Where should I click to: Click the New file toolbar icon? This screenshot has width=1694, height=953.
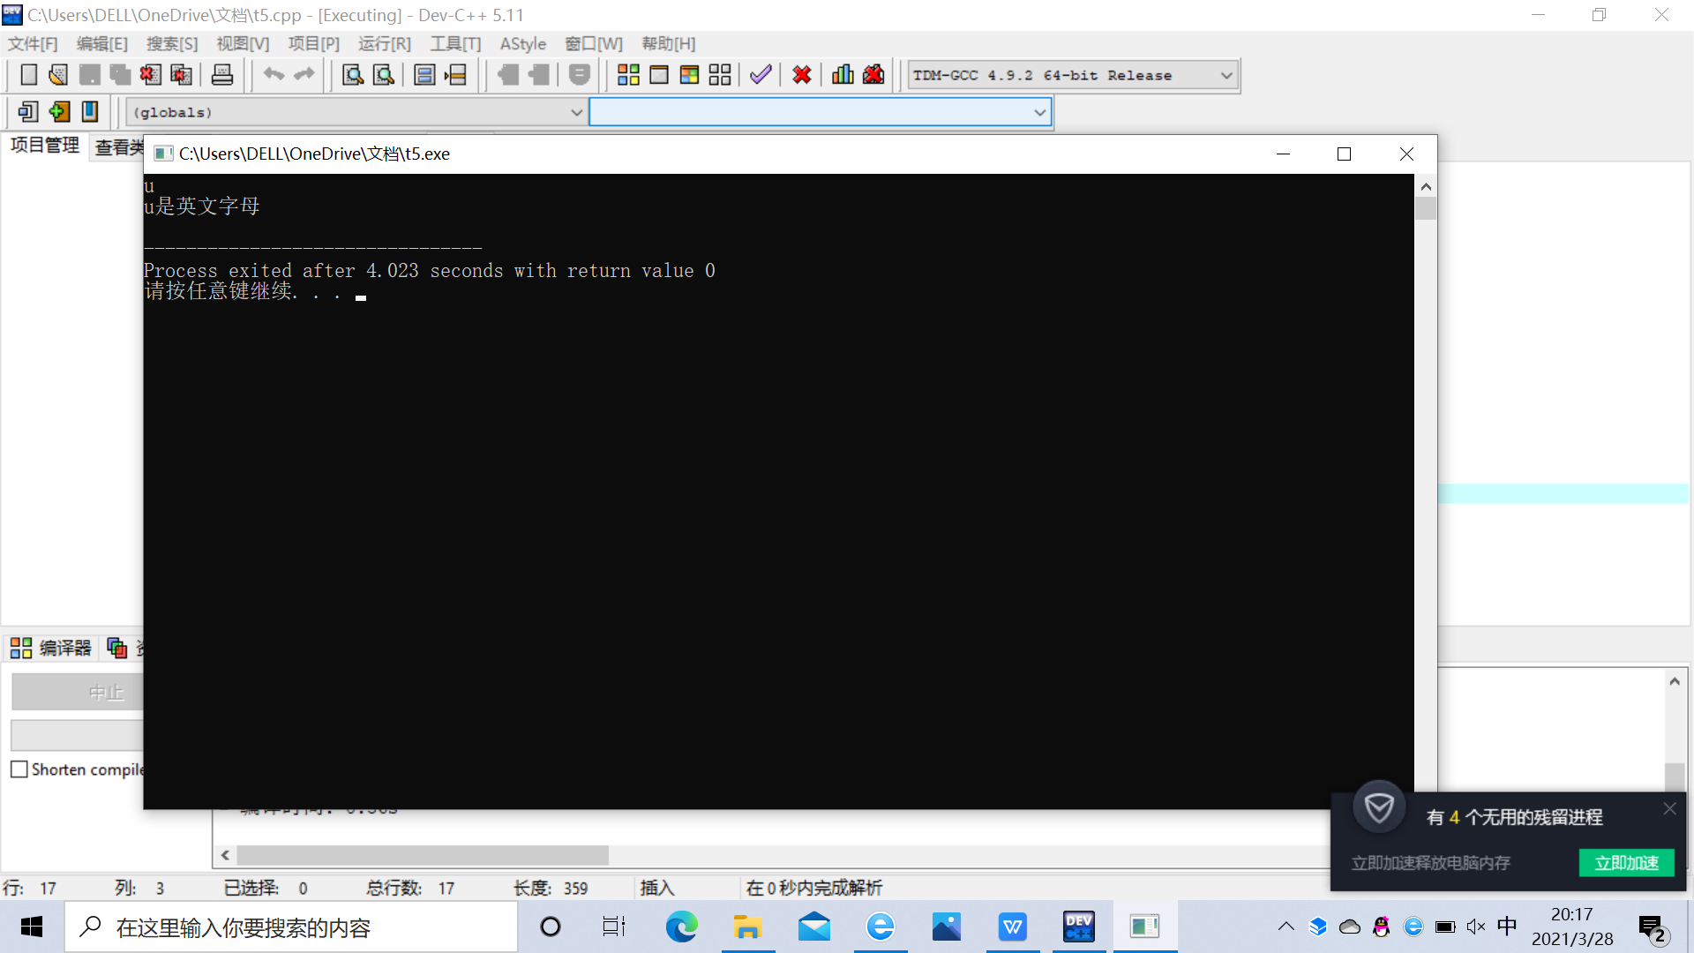click(28, 75)
